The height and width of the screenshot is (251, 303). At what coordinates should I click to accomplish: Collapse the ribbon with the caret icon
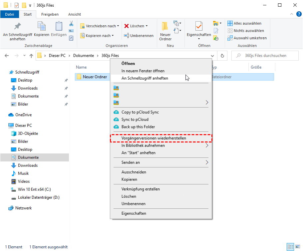point(292,14)
